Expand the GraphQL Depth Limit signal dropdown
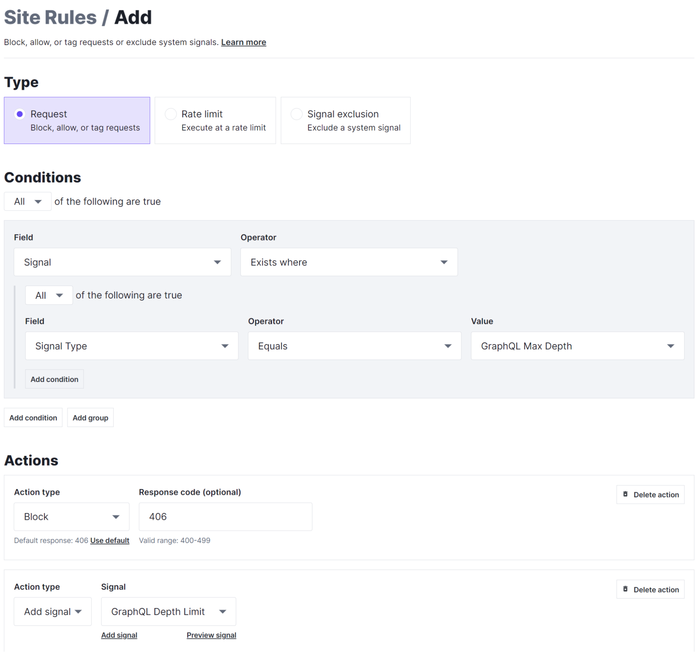 click(169, 611)
